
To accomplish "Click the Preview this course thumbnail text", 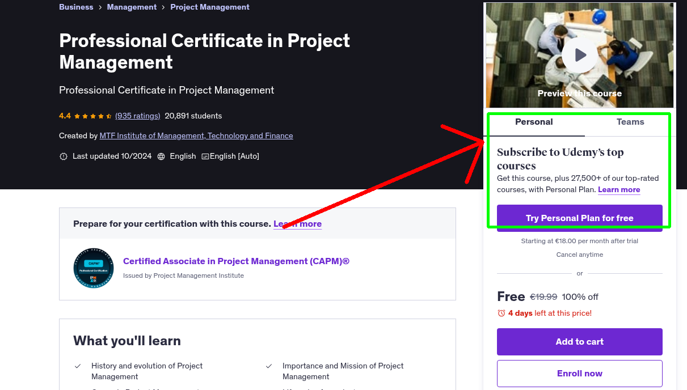I will (x=580, y=94).
